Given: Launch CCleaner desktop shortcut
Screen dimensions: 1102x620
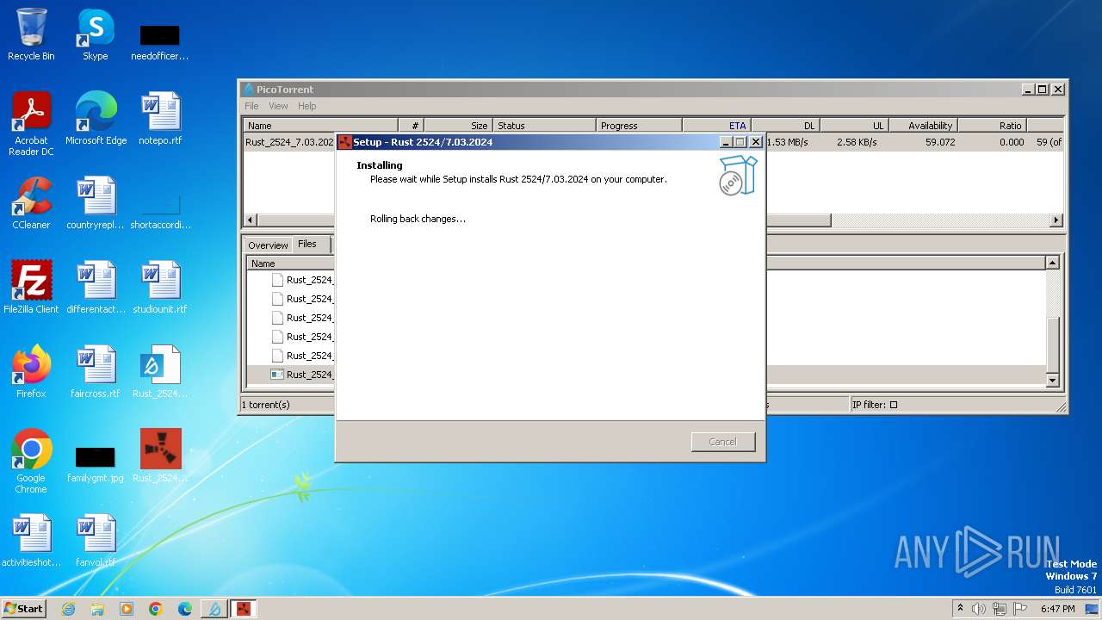Looking at the screenshot, I should point(31,203).
